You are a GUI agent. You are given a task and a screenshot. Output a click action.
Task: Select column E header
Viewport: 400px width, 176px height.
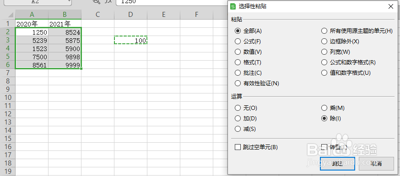point(163,15)
